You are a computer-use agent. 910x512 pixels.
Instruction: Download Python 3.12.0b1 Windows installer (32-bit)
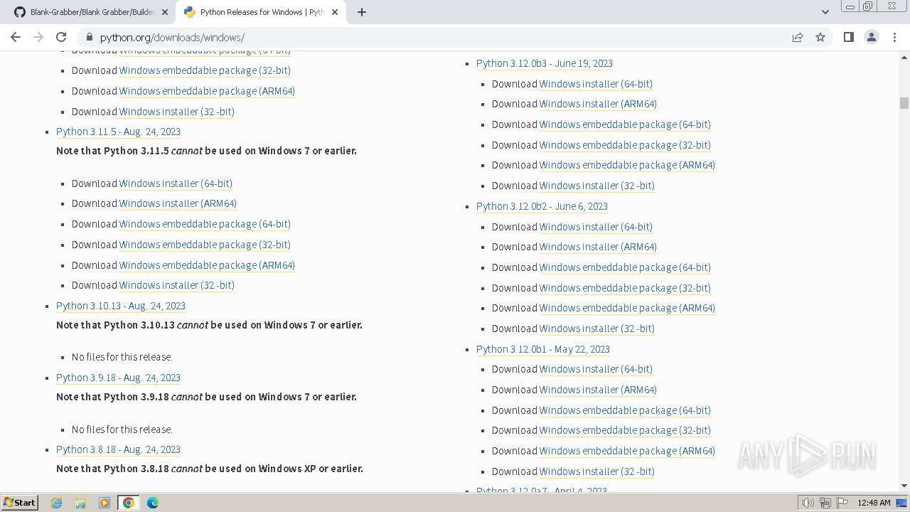point(597,471)
